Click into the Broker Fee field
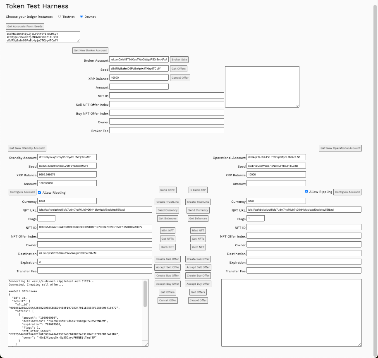378x358 pixels. pos(167,130)
